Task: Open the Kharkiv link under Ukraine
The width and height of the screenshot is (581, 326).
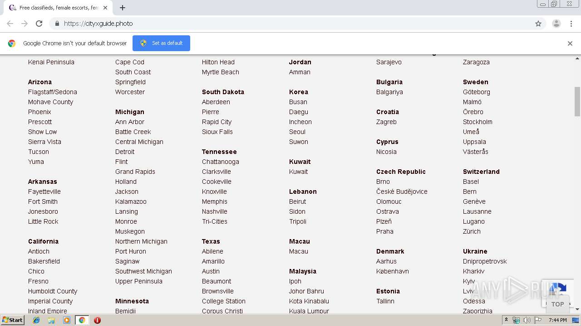Action: click(473, 271)
